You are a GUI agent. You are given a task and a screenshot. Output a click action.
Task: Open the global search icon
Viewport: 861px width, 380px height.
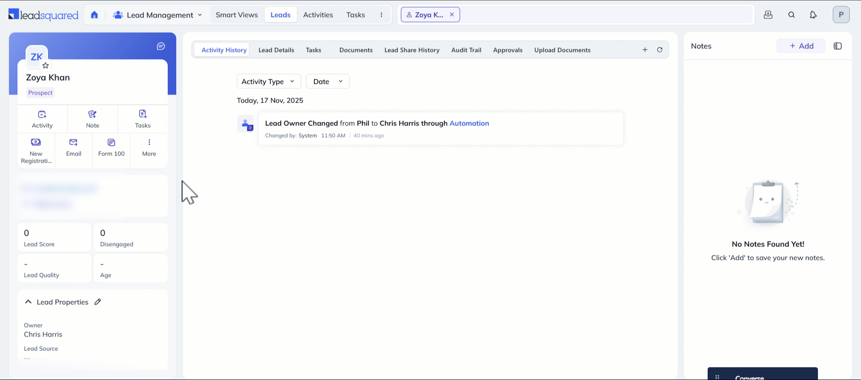(x=791, y=15)
